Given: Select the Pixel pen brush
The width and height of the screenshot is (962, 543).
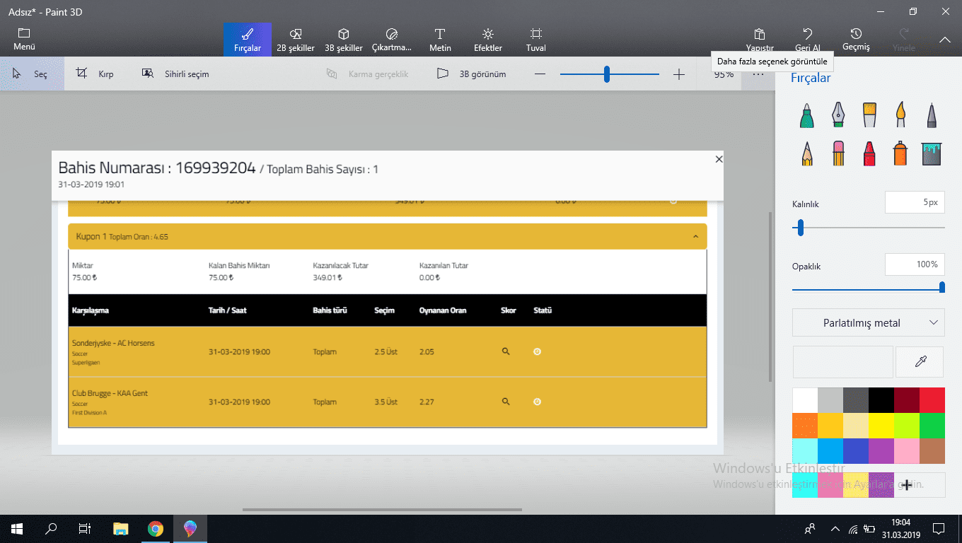Looking at the screenshot, I should click(932, 115).
